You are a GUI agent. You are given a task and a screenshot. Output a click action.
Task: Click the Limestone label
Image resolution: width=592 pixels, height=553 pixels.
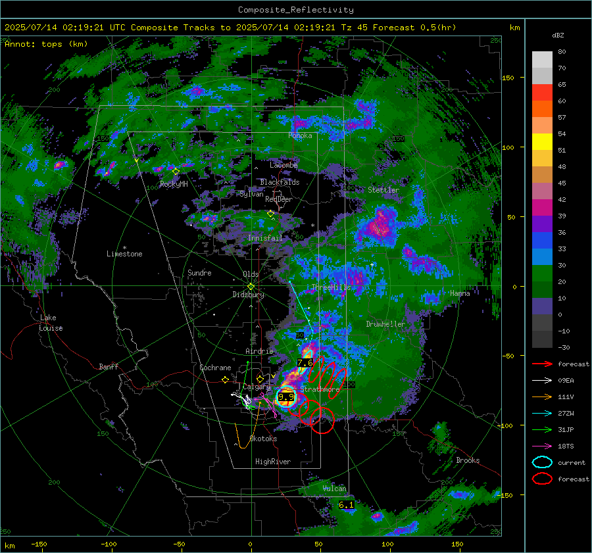click(124, 254)
